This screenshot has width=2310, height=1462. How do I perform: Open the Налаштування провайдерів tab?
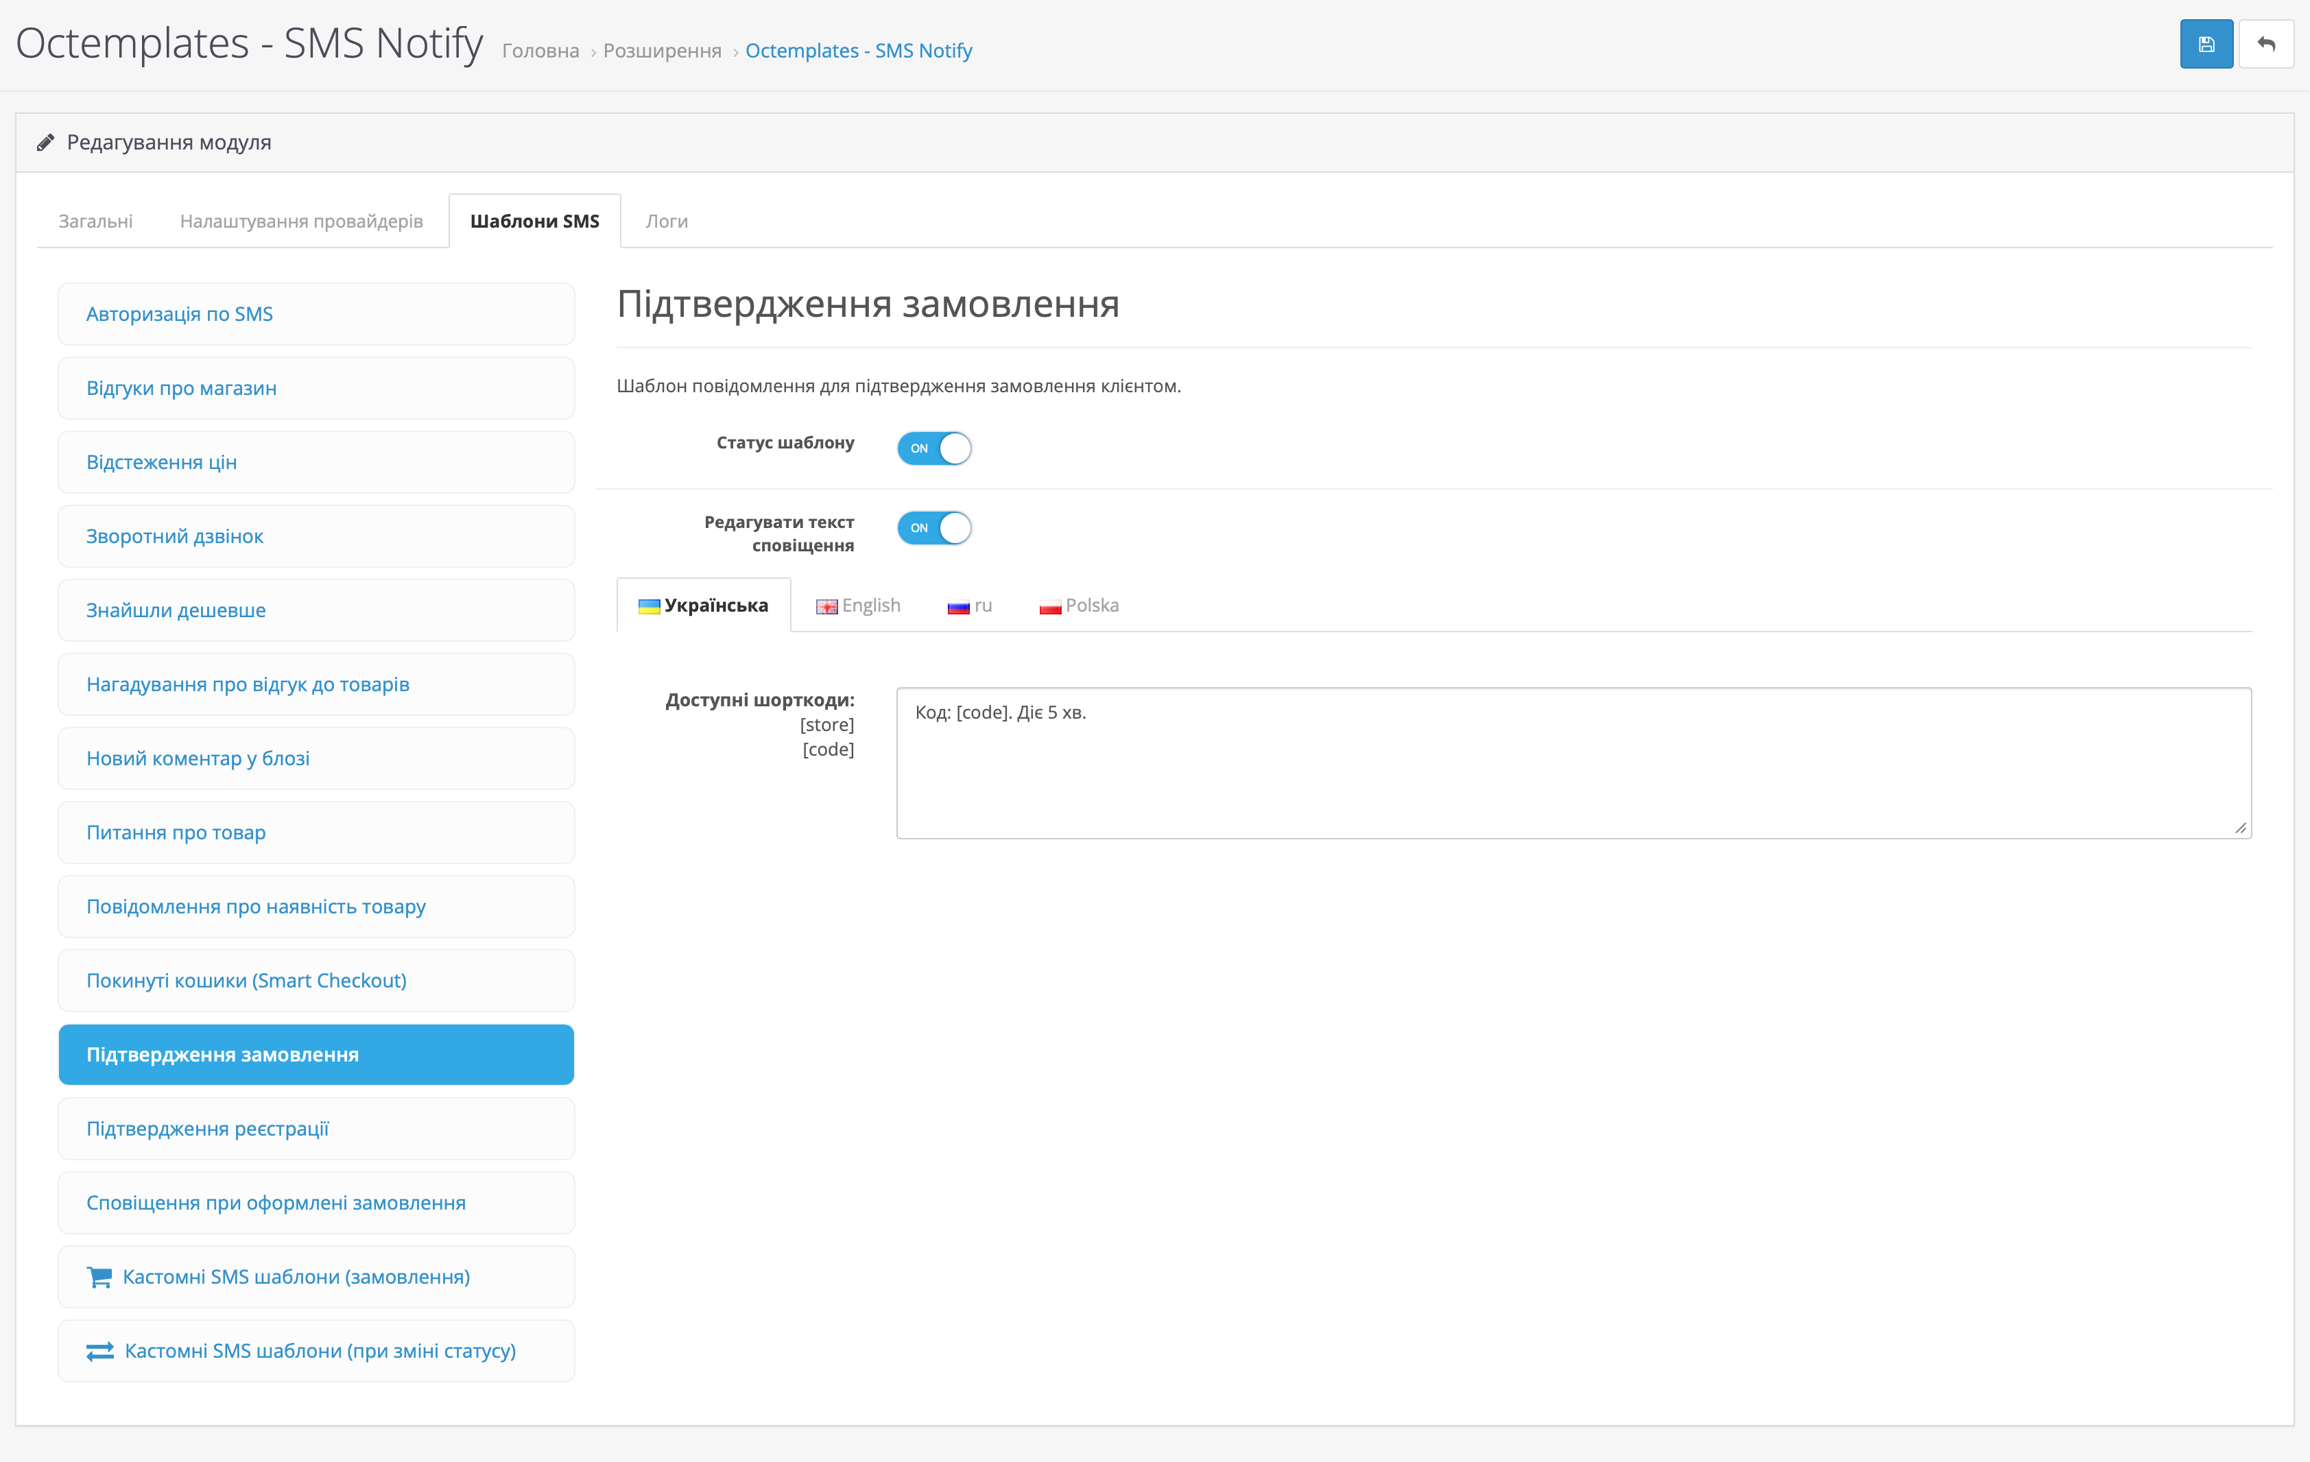301,221
